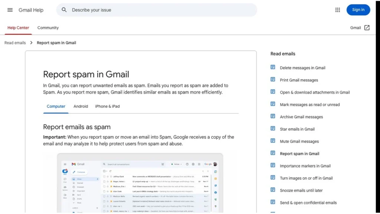Image resolution: width=380 pixels, height=214 pixels.
Task: Click article icon beside Send & open confidential emails
Action: (x=273, y=202)
